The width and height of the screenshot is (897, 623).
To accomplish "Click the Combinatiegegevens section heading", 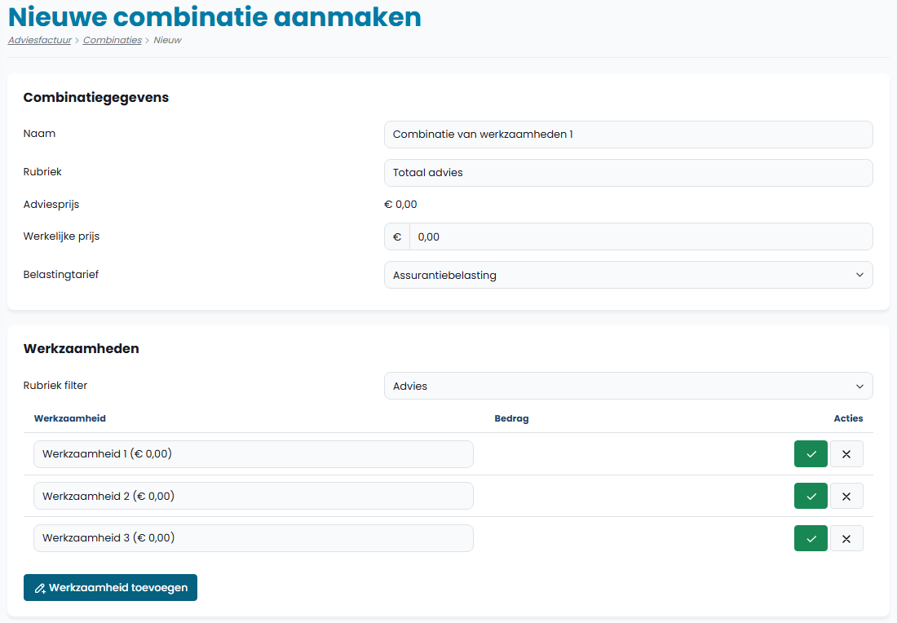I will 96,97.
